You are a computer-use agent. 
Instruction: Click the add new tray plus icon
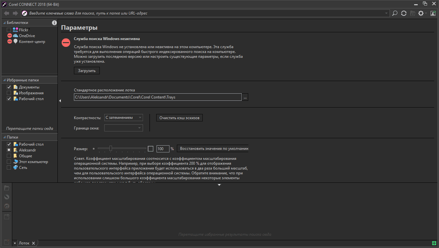[434, 243]
